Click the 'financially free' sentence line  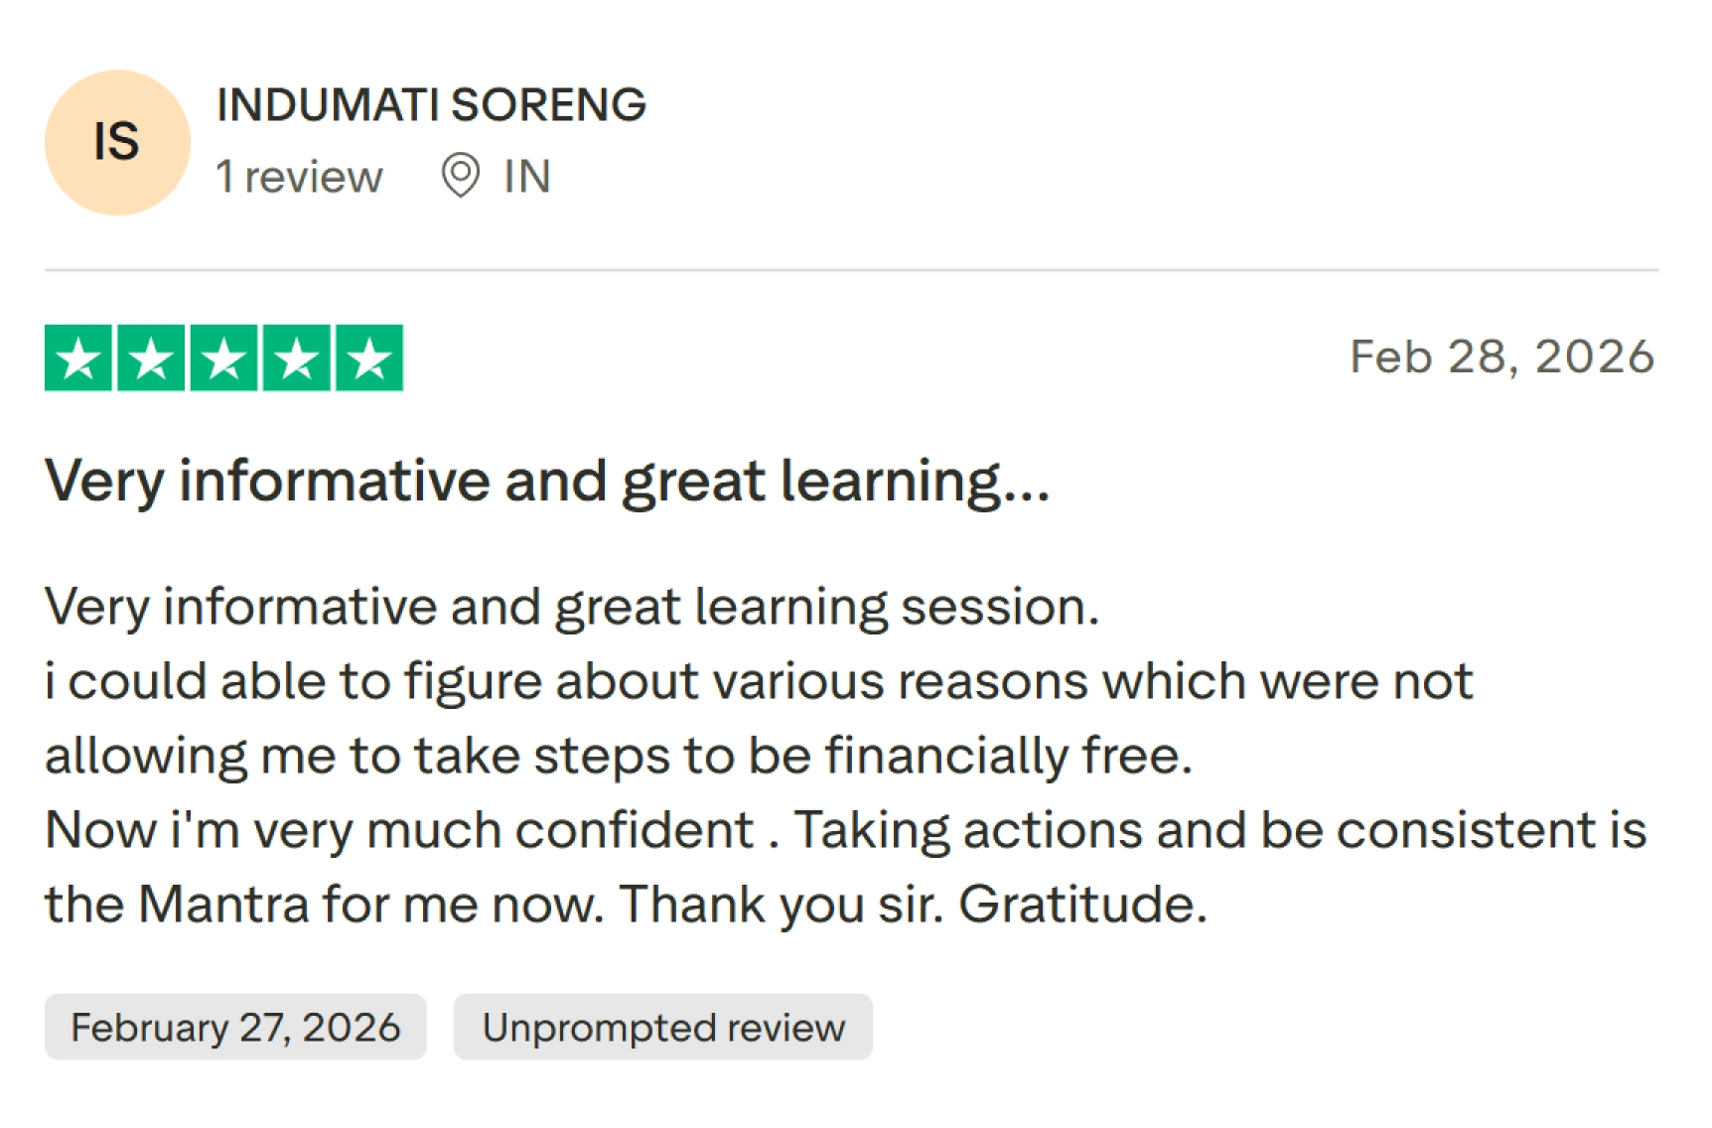pyautogui.click(x=619, y=757)
